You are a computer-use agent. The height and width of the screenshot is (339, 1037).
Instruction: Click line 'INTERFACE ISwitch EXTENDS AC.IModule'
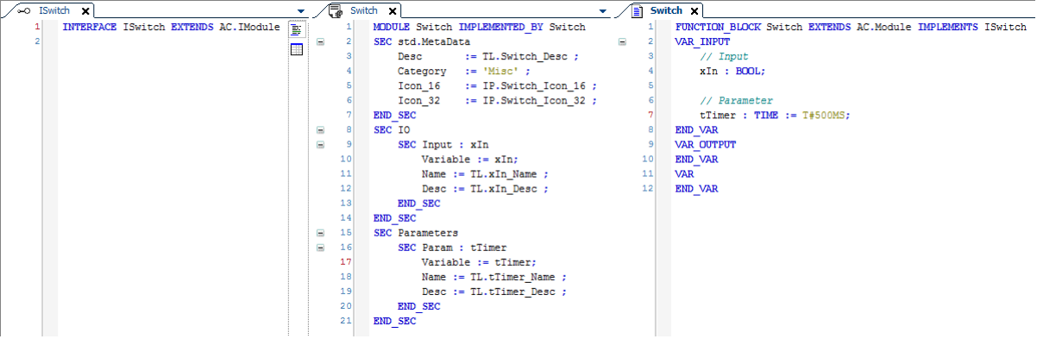[x=171, y=27]
